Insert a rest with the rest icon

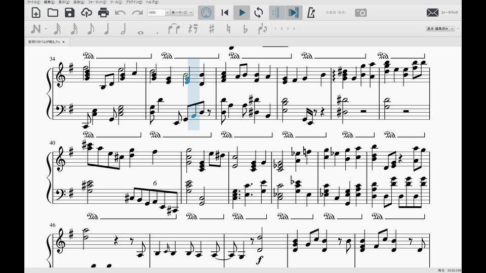pos(193,29)
